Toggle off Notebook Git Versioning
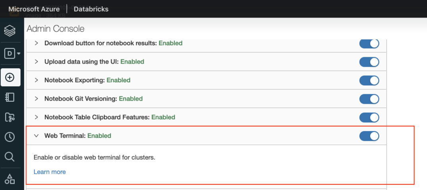The height and width of the screenshot is (190, 427). [x=369, y=99]
